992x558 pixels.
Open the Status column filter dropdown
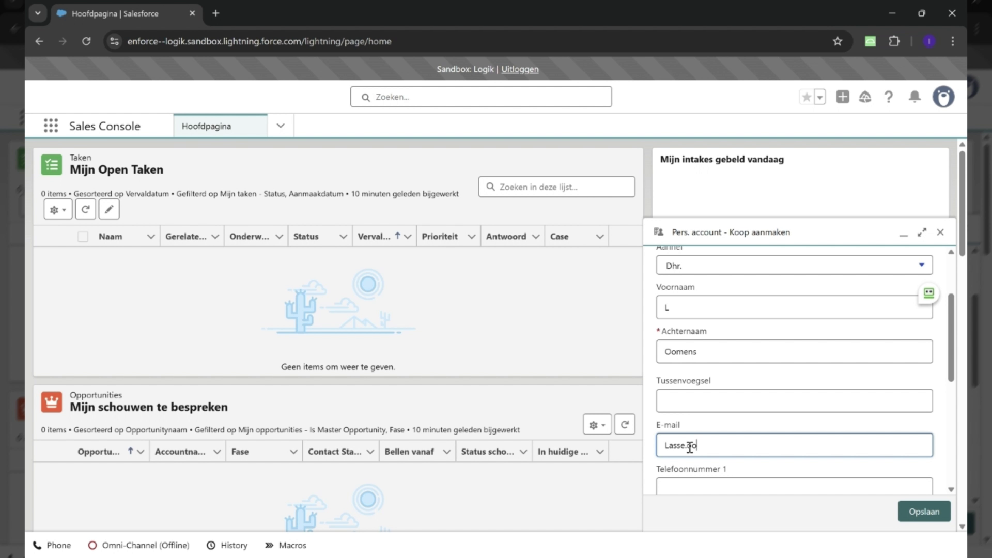[343, 236]
